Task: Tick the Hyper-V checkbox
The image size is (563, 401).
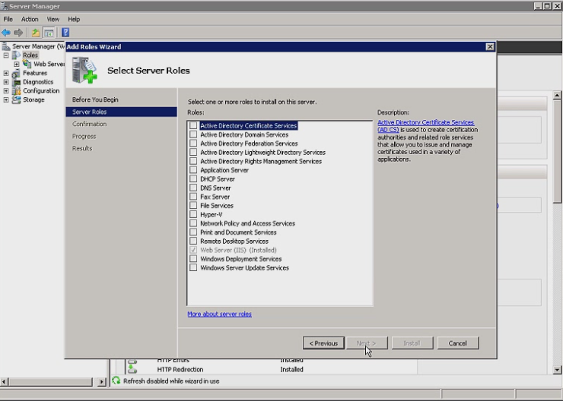Action: 193,214
